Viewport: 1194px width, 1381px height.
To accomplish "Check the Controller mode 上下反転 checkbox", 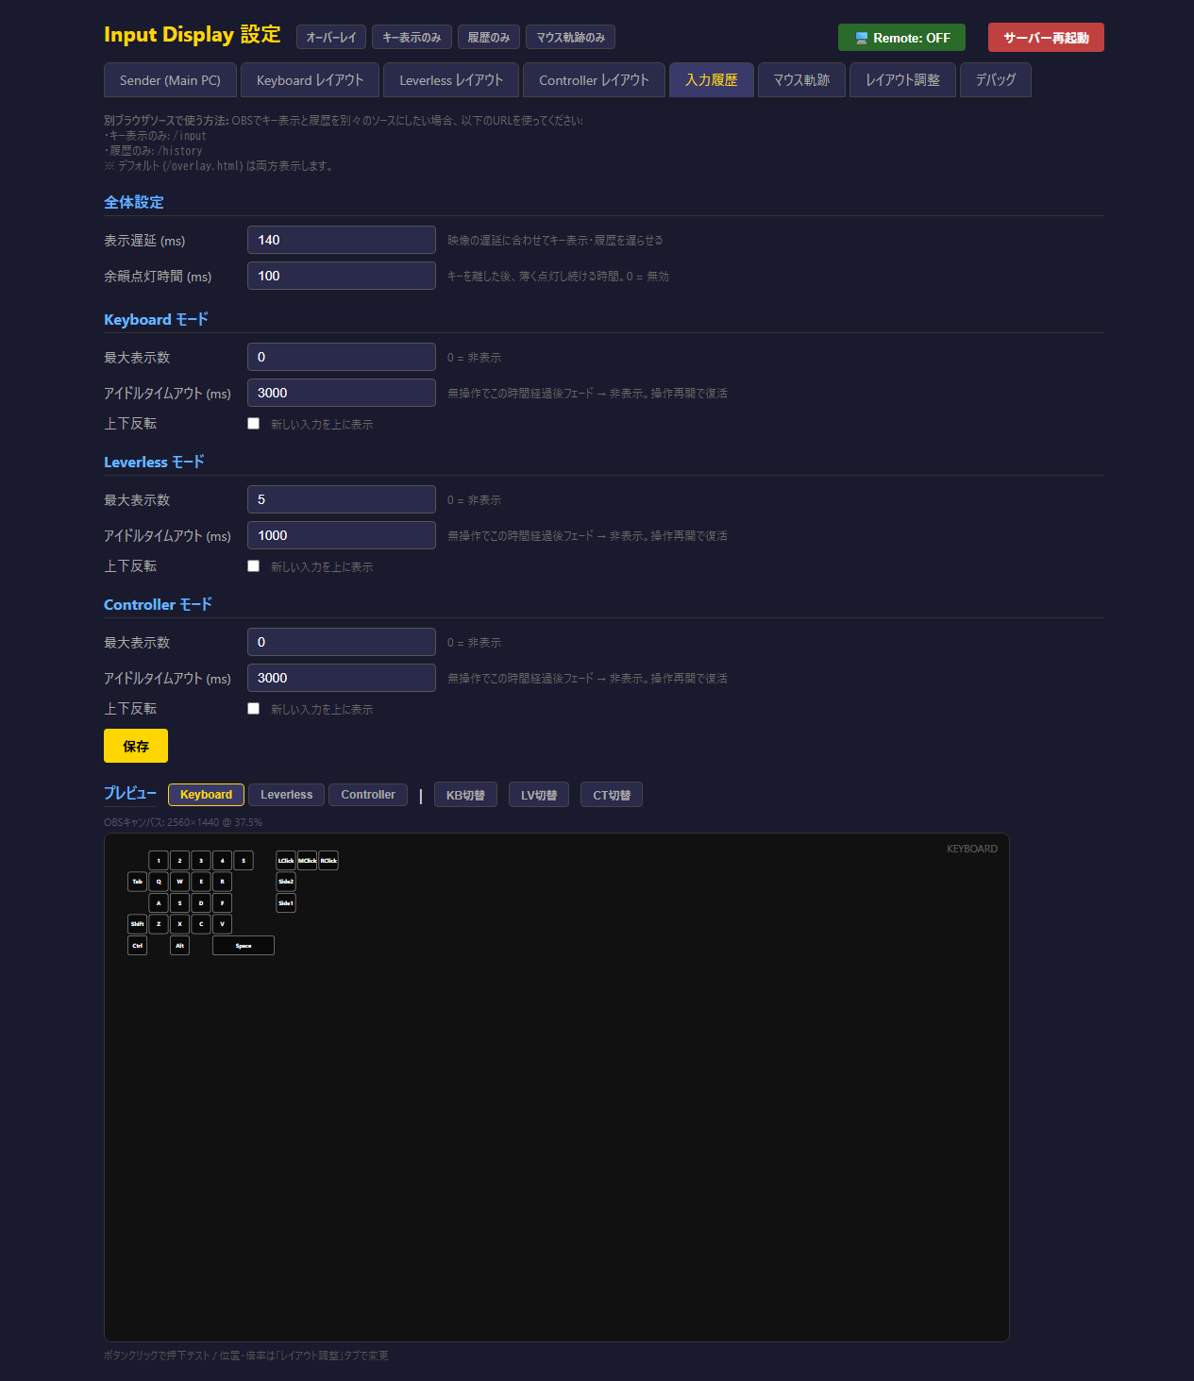I will (x=253, y=709).
